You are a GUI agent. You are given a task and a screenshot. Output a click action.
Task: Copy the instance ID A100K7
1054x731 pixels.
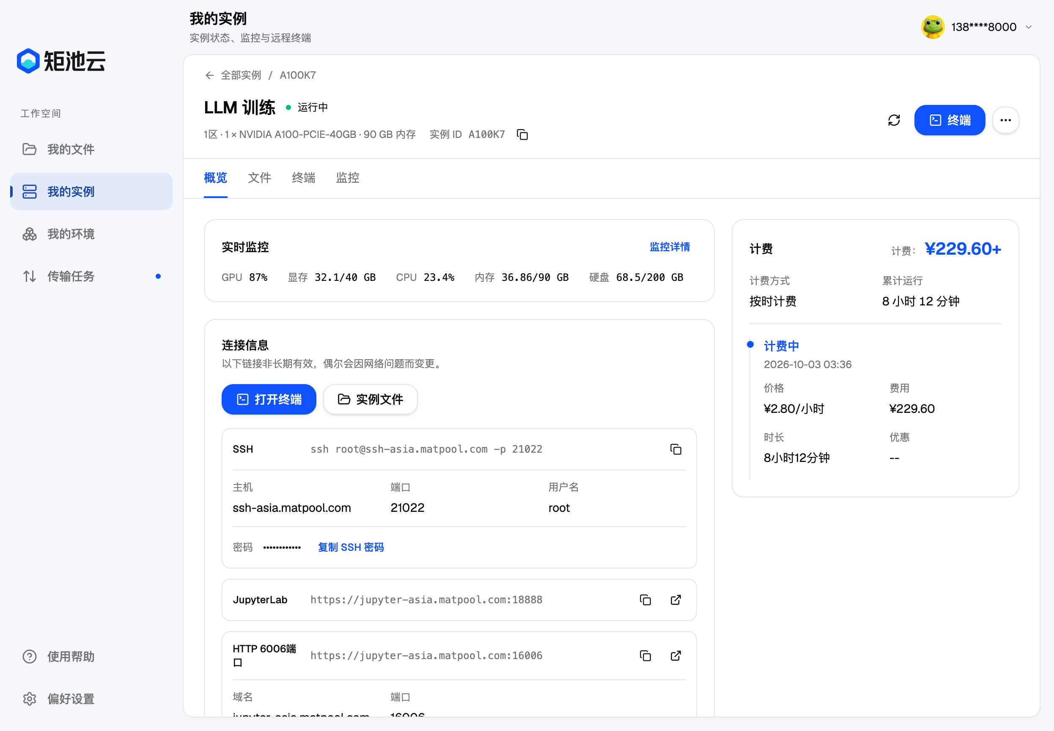pyautogui.click(x=522, y=135)
